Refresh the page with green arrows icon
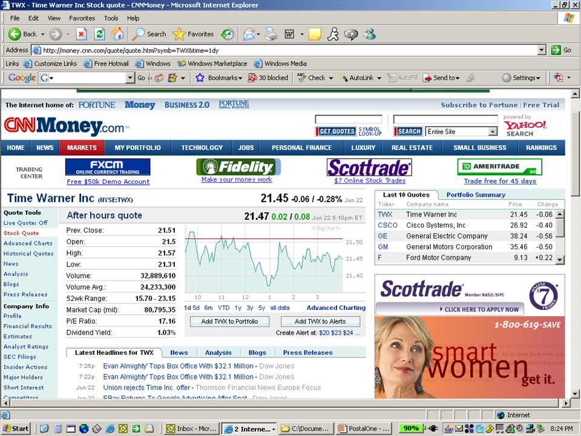 pos(99,34)
